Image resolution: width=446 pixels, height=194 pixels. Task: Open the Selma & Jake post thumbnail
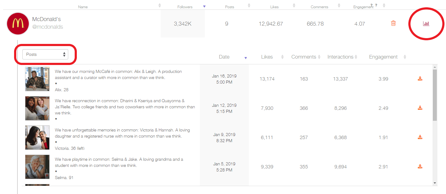[37, 167]
